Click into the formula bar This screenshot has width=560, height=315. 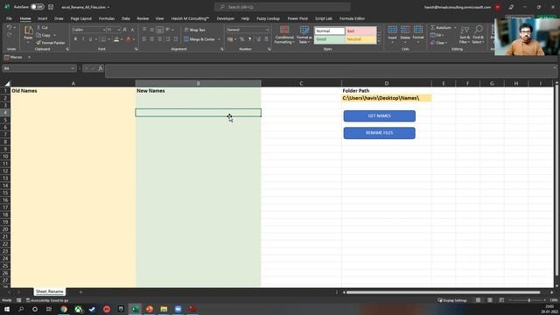tap(331, 71)
